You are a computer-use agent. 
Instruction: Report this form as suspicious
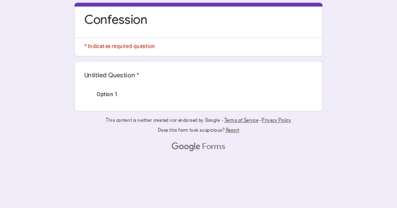233,130
